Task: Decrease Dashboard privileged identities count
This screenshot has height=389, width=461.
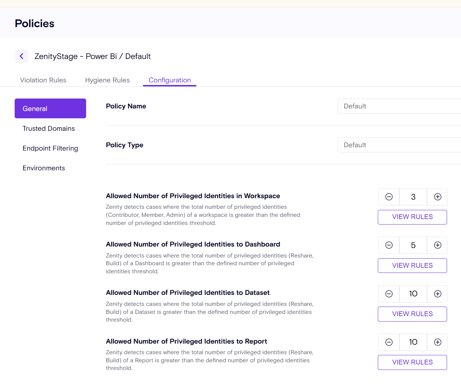Action: 389,245
